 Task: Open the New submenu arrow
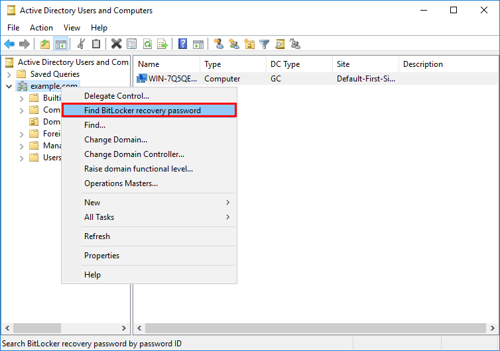pyautogui.click(x=227, y=203)
